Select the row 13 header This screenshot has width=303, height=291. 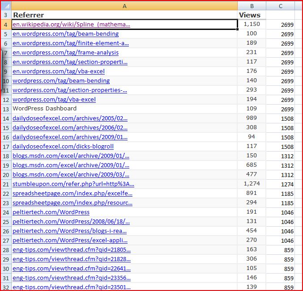pos(6,109)
